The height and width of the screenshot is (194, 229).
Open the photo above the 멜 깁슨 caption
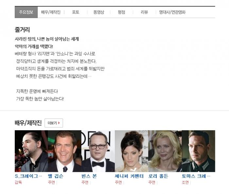point(65,151)
